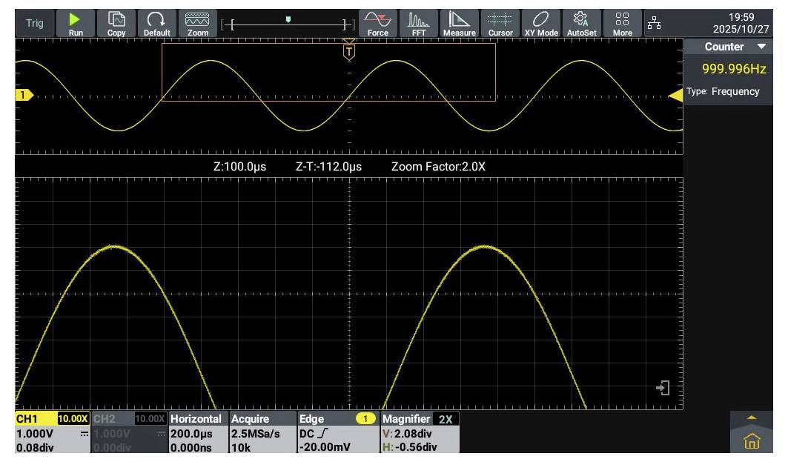Open the Measure function
This screenshot has width=788, height=462.
point(459,21)
